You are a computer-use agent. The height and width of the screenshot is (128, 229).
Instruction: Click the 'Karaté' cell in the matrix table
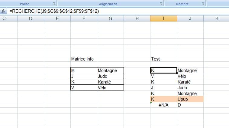(x=110, y=82)
